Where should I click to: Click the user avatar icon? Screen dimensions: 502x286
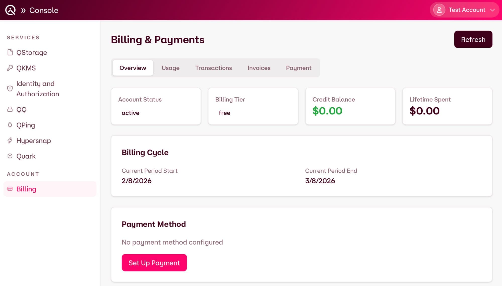click(x=439, y=10)
